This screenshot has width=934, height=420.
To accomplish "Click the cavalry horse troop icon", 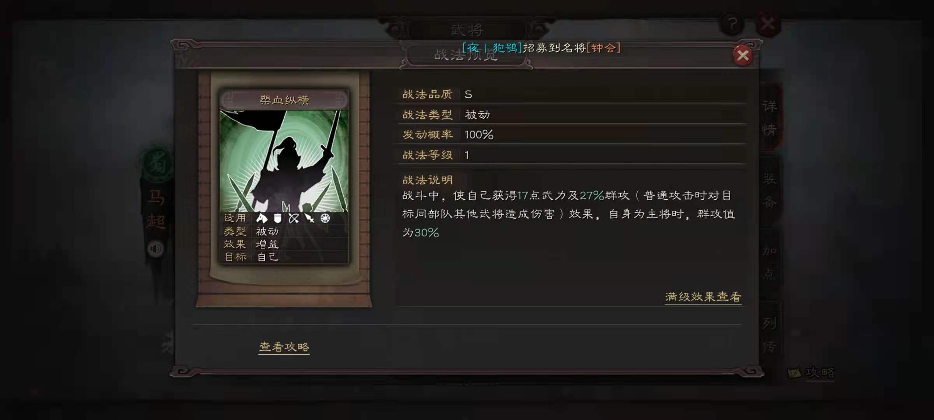I will click(262, 218).
